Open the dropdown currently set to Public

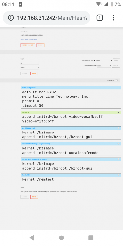(x=30, y=68)
